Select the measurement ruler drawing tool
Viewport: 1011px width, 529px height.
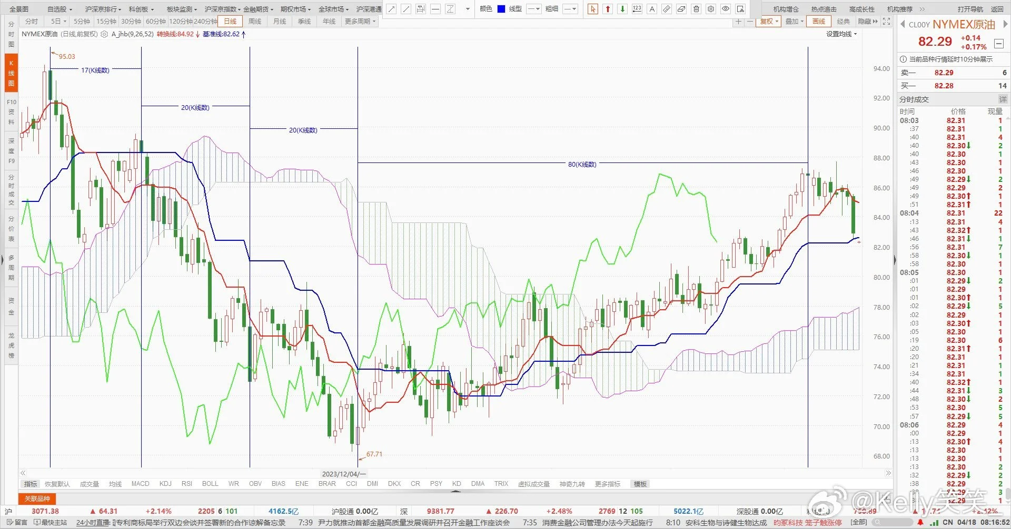click(x=421, y=9)
